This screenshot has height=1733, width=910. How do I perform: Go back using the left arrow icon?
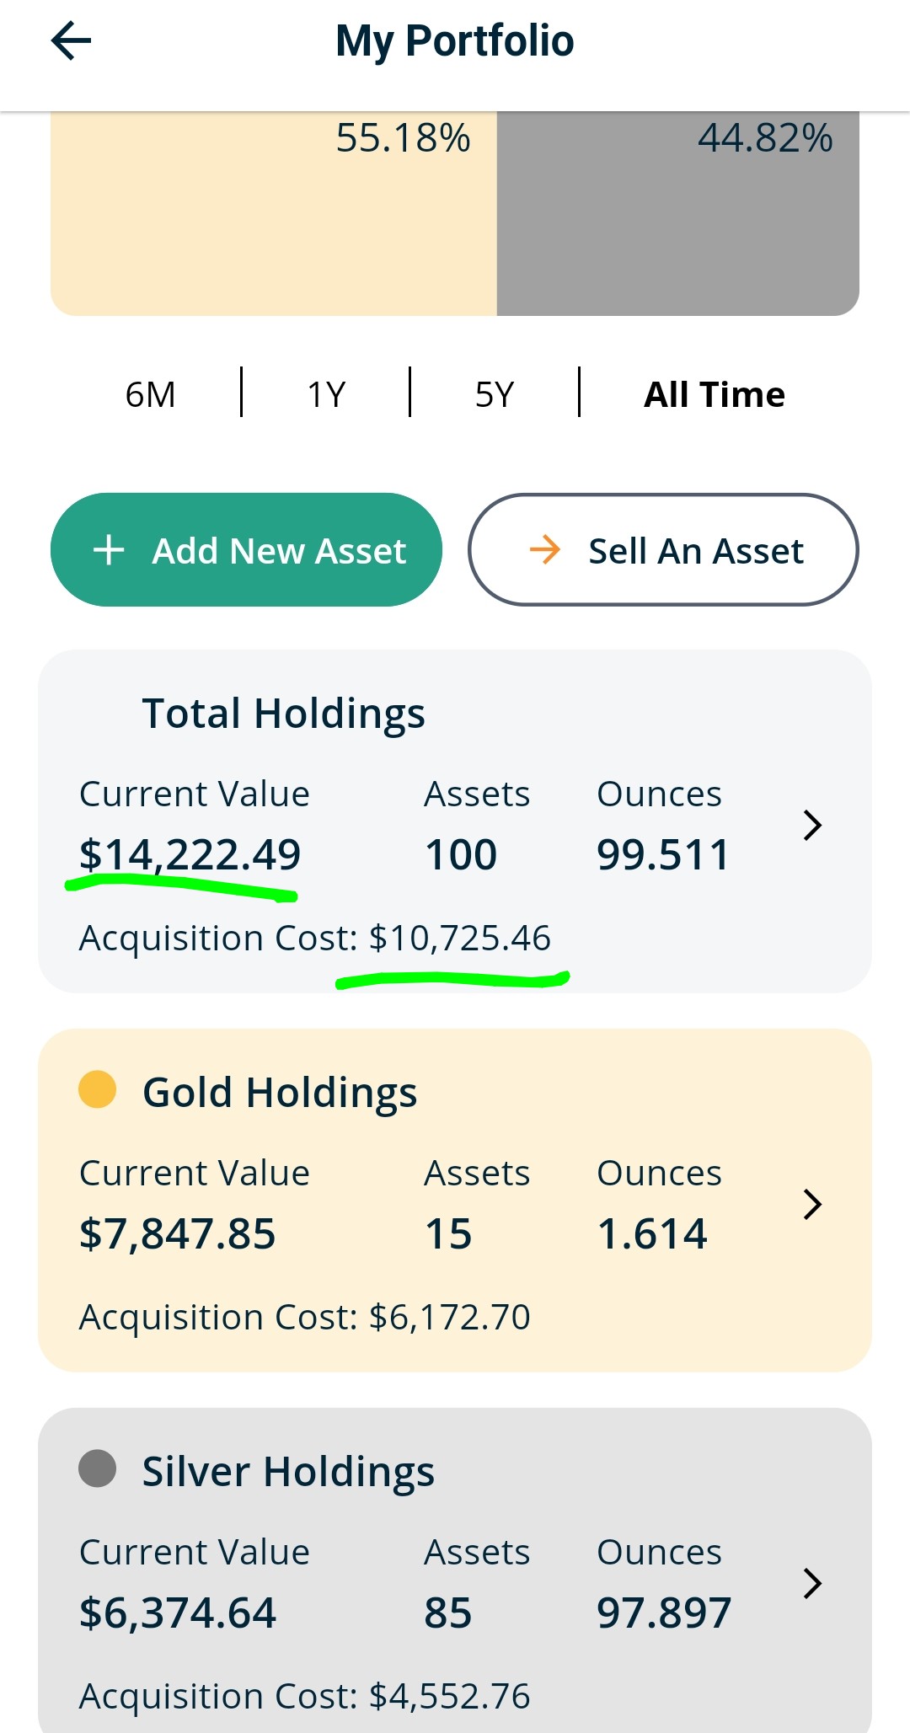click(71, 40)
